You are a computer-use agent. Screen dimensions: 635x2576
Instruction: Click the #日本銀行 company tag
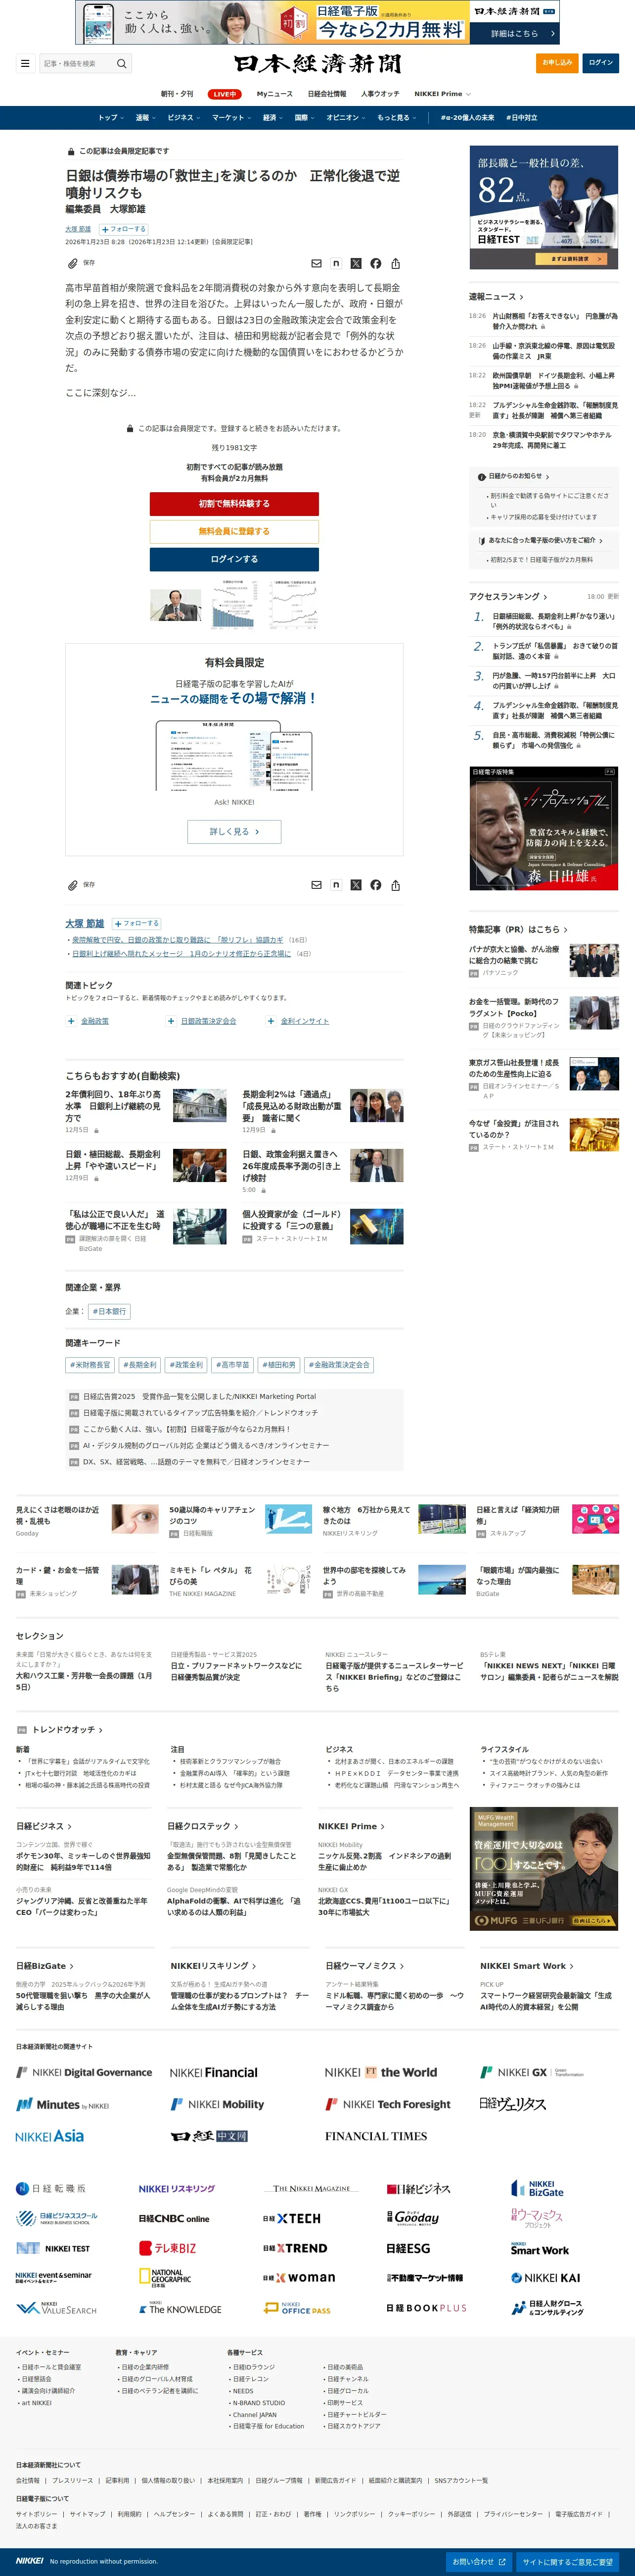point(110,1311)
